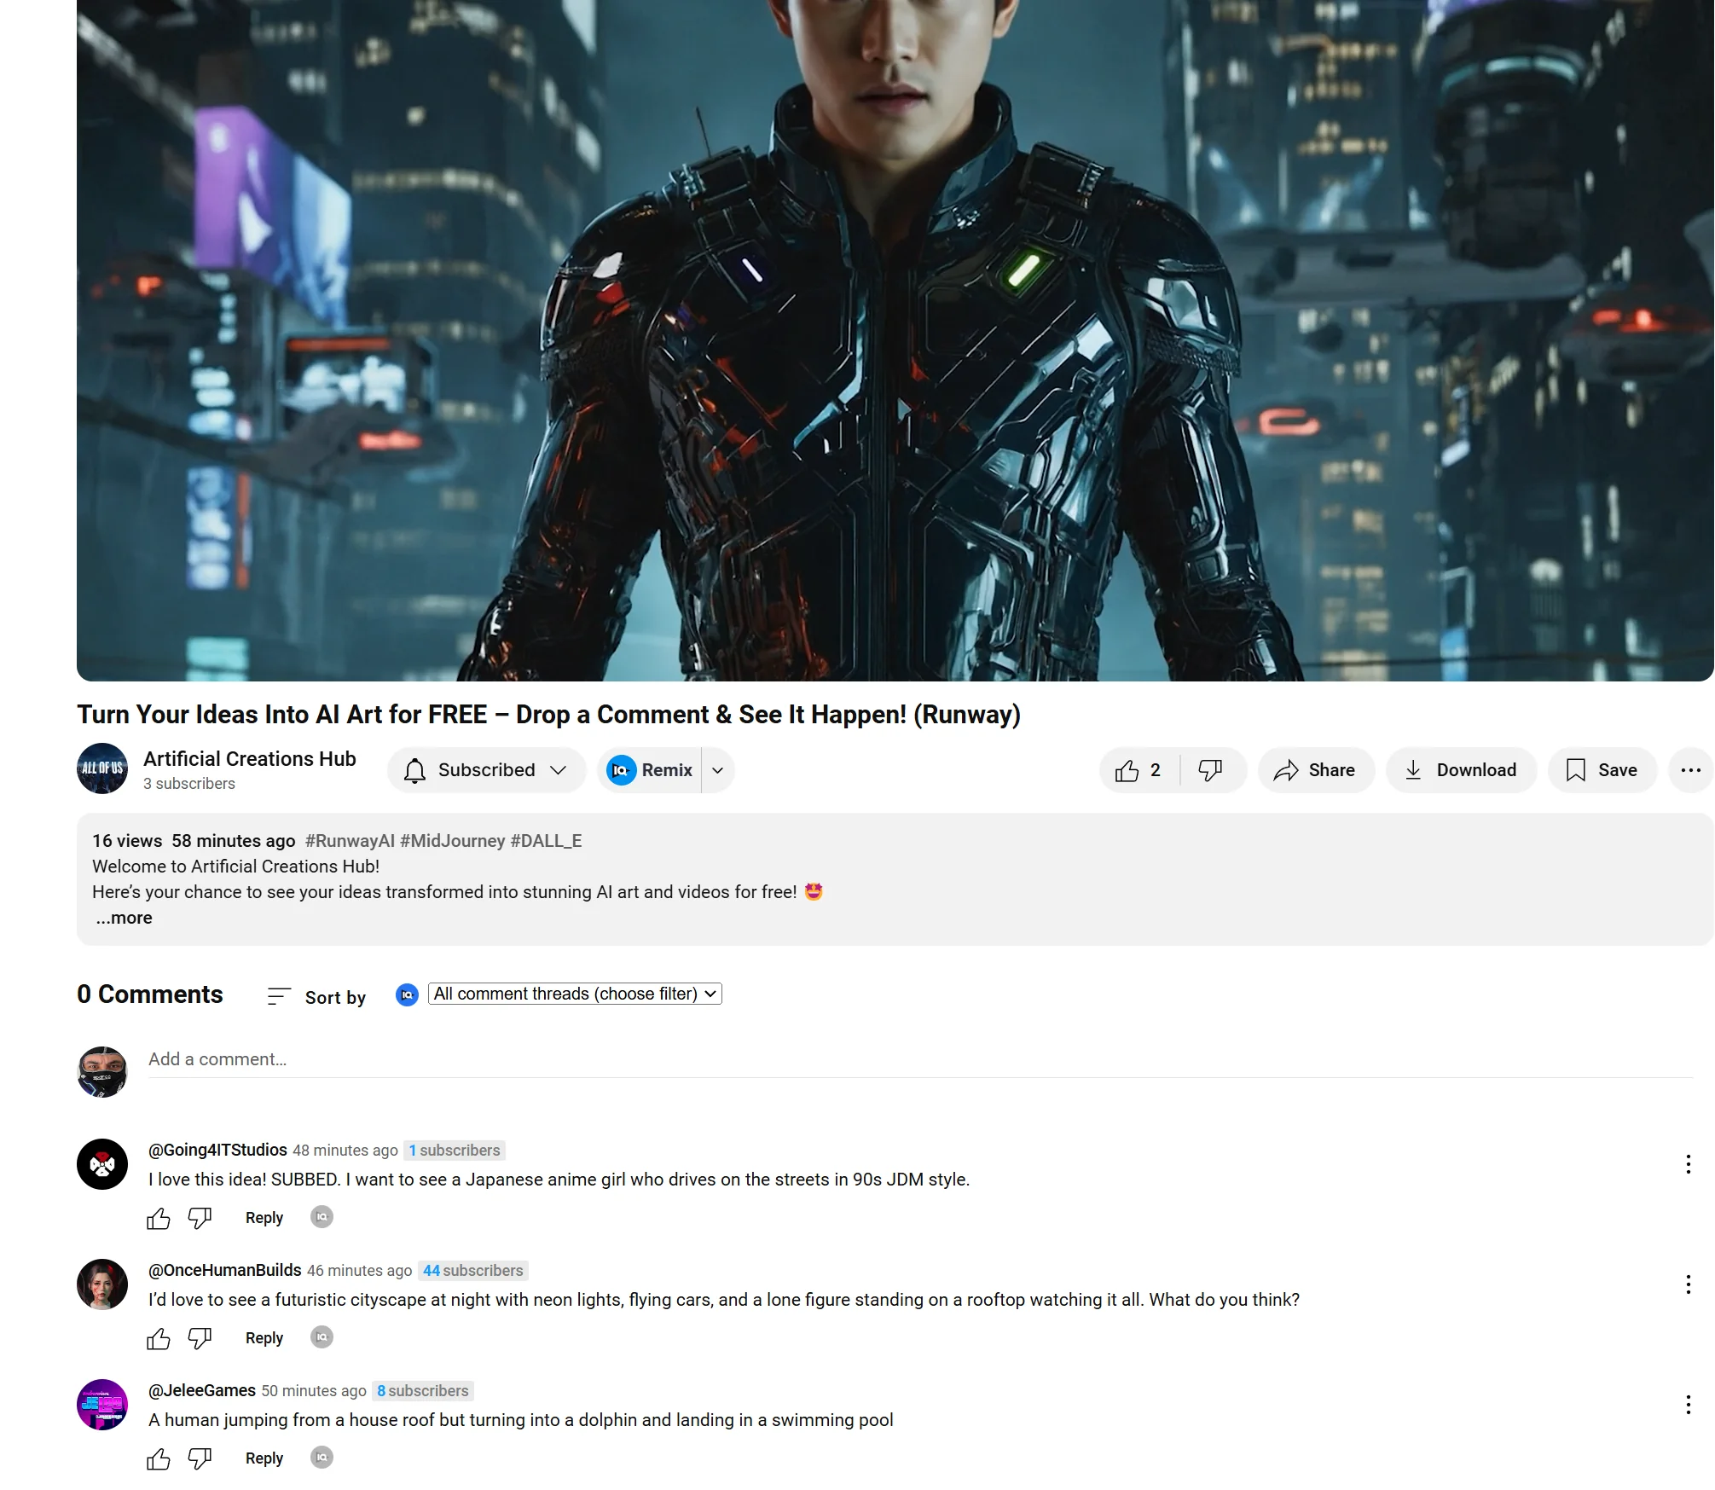Click the thumbs up like icon
Viewport: 1715px width, 1490px height.
pos(1130,768)
